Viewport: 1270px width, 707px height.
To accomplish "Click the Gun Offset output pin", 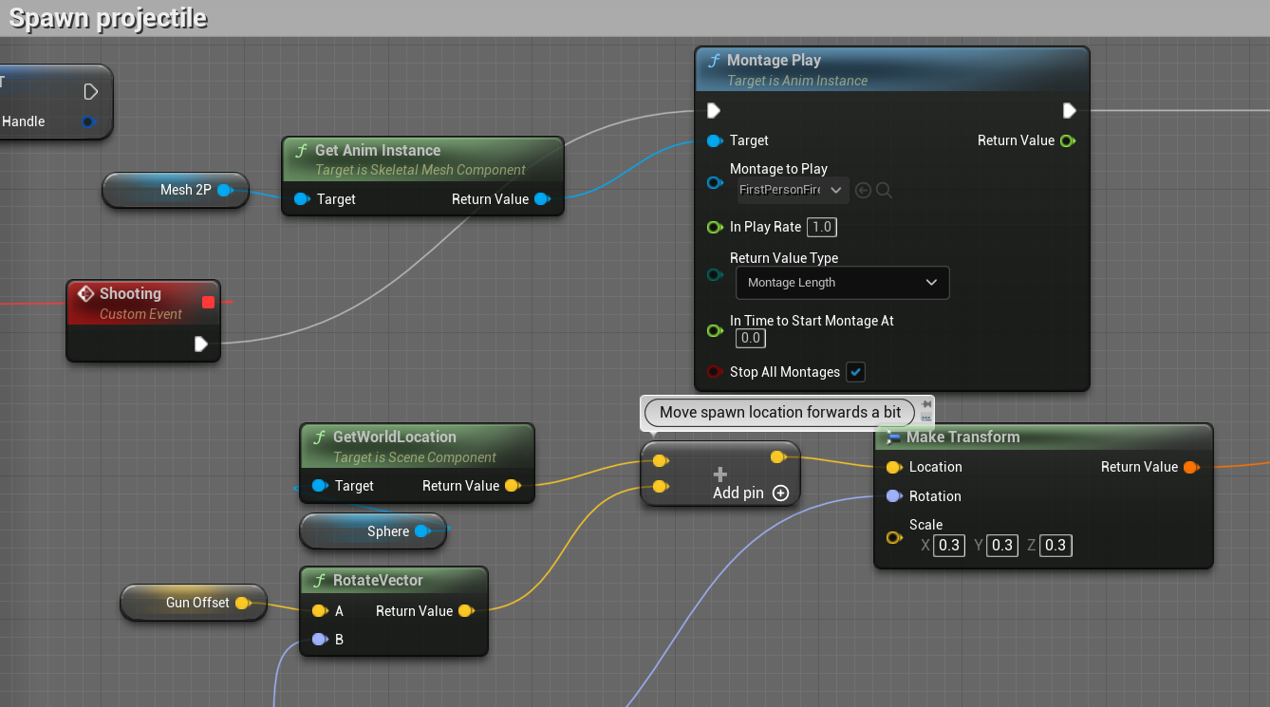I will [x=242, y=603].
